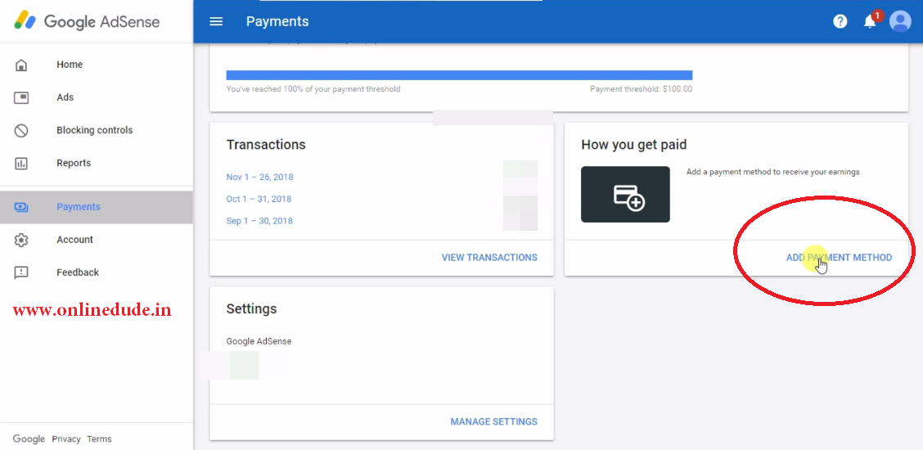Open the Privacy link in footer
This screenshot has width=923, height=450.
pos(66,439)
